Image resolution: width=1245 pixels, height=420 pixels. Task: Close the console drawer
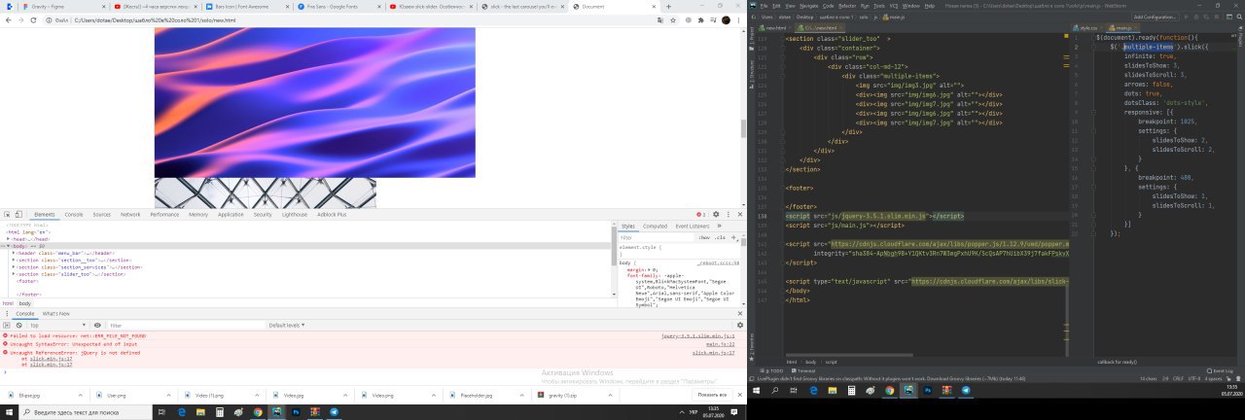tap(740, 313)
